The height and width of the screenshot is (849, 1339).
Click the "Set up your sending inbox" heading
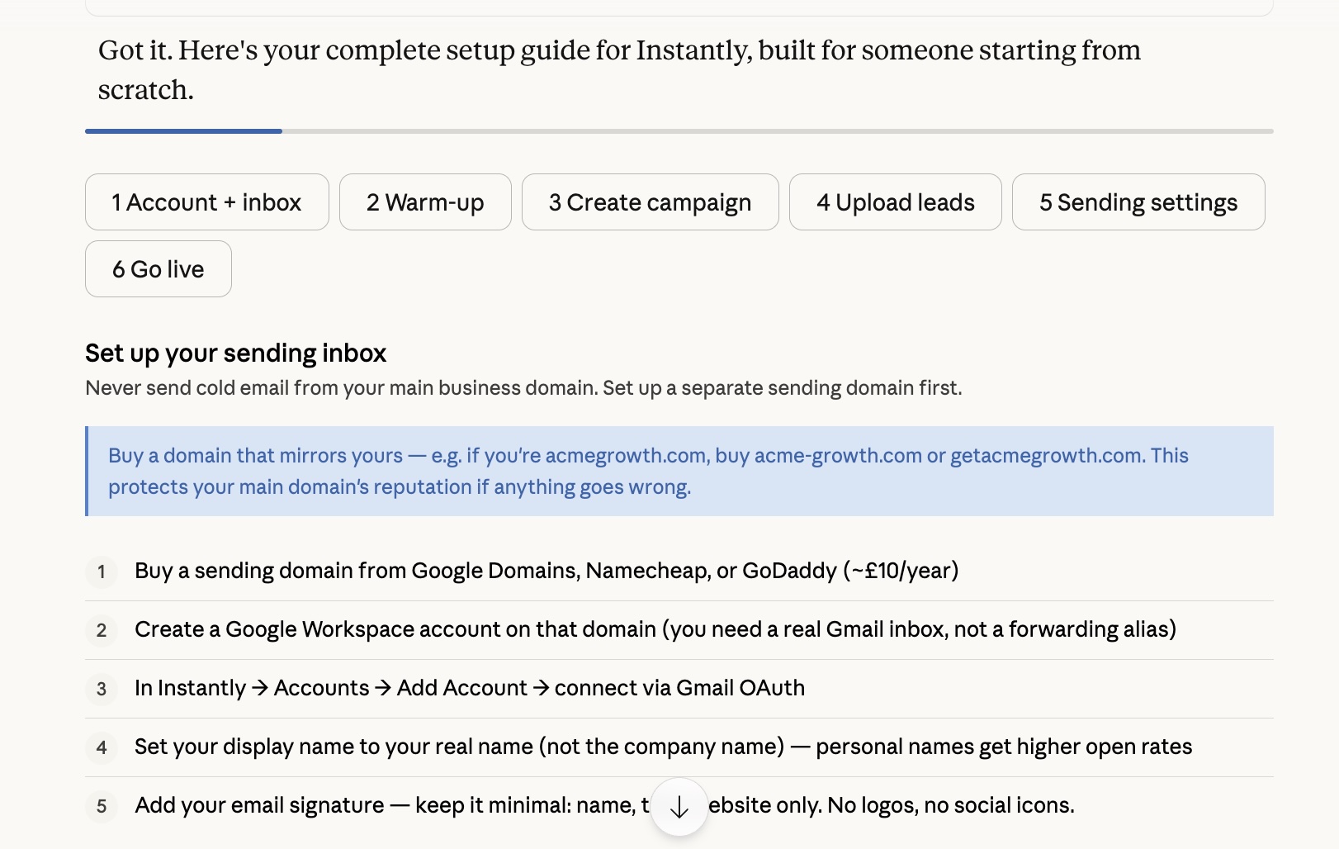tap(235, 353)
